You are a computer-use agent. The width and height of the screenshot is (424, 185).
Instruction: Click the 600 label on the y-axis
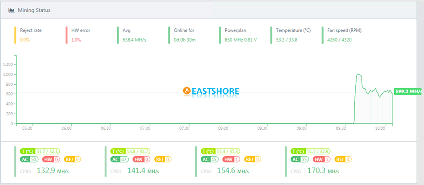point(10,94)
